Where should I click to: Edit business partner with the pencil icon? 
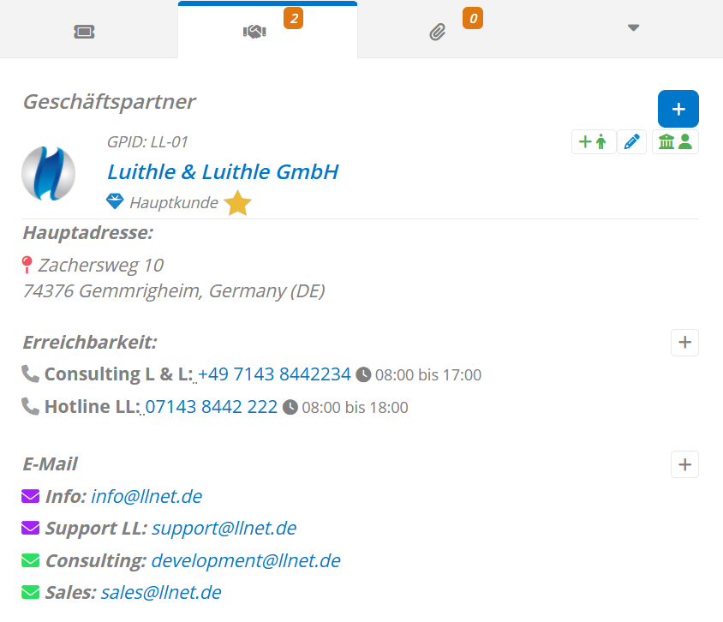click(632, 142)
